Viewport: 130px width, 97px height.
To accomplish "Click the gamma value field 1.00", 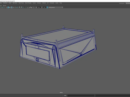I will coord(44,7).
